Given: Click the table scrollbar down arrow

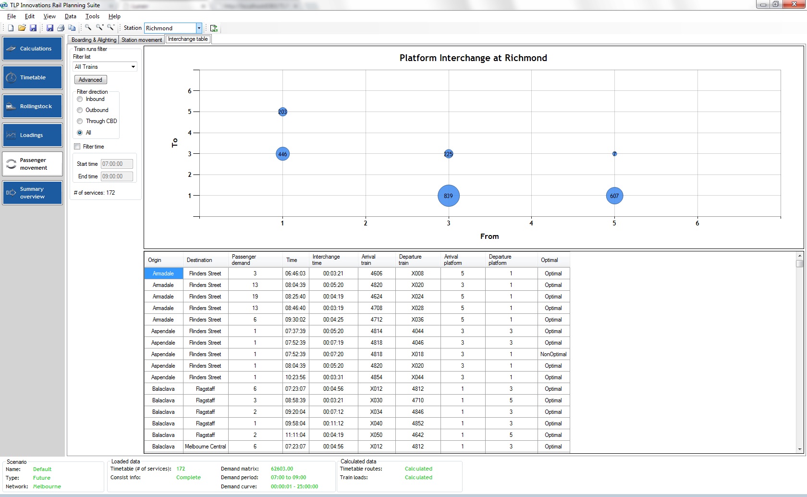Looking at the screenshot, I should [x=800, y=449].
